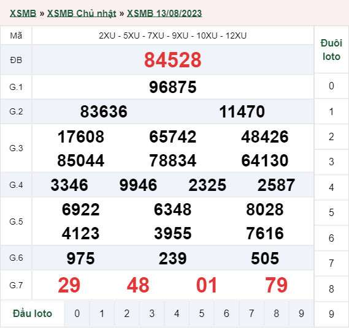Click the G.3 prize label
This screenshot has height=328, width=349.
click(16, 148)
